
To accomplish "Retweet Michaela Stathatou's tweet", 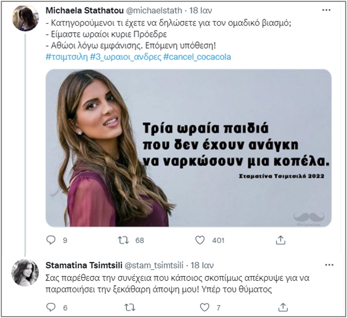I will (x=125, y=240).
